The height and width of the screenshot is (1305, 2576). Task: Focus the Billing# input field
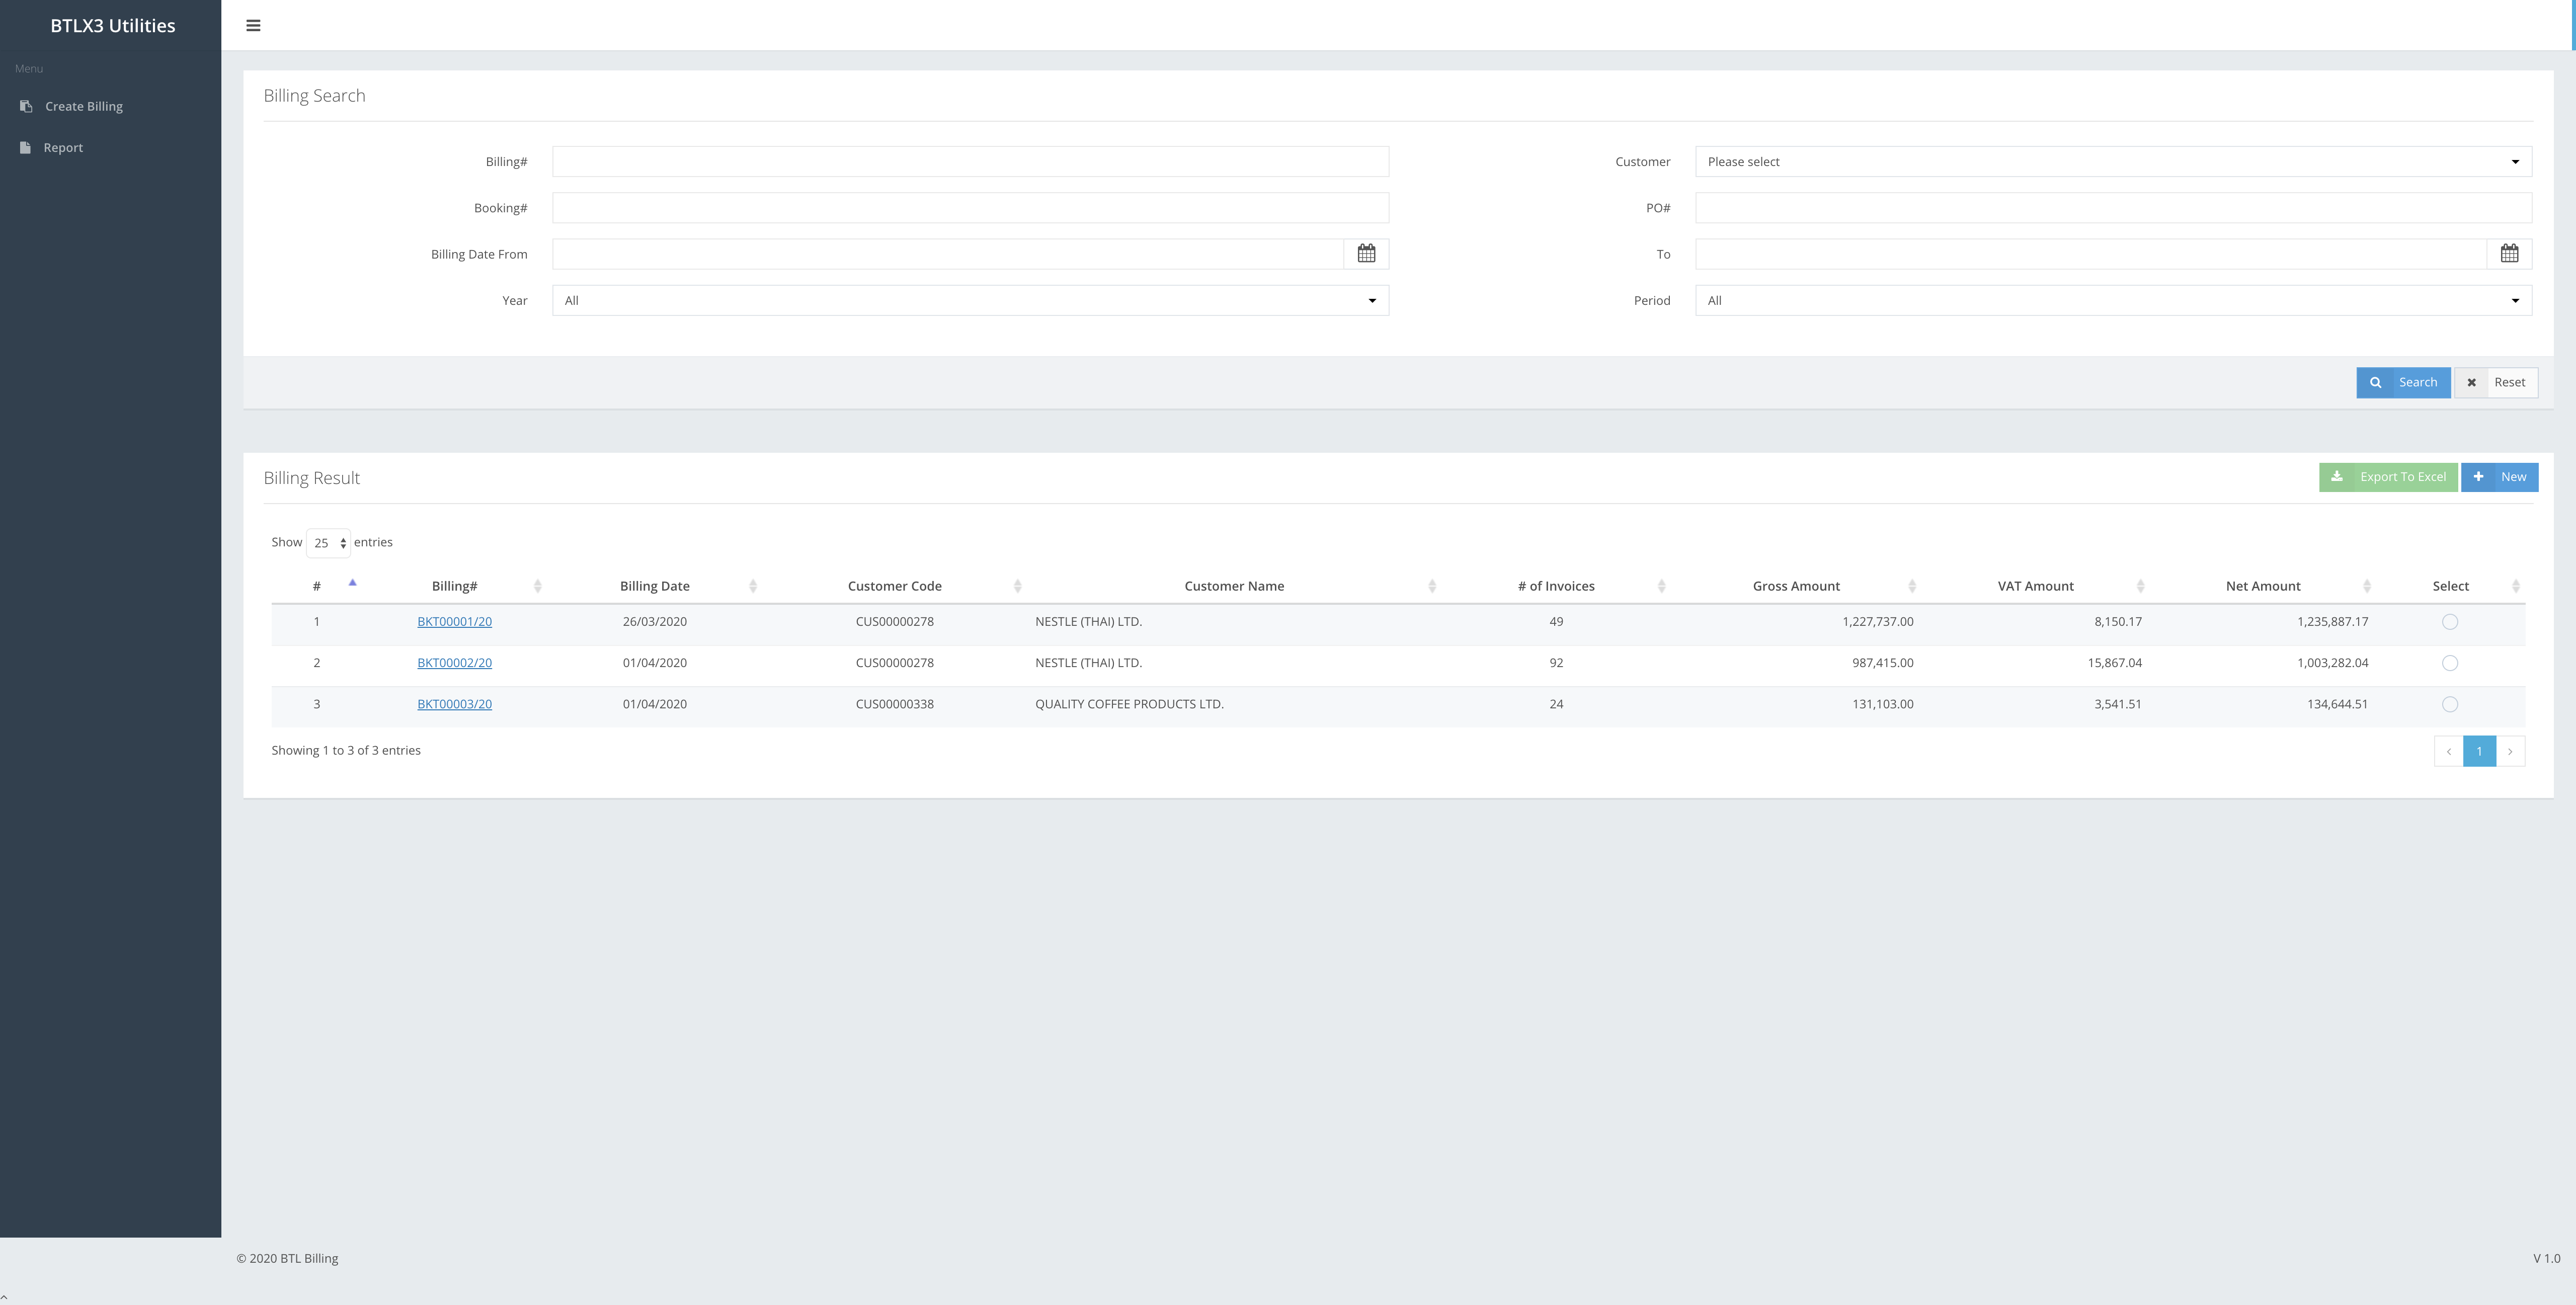click(970, 162)
